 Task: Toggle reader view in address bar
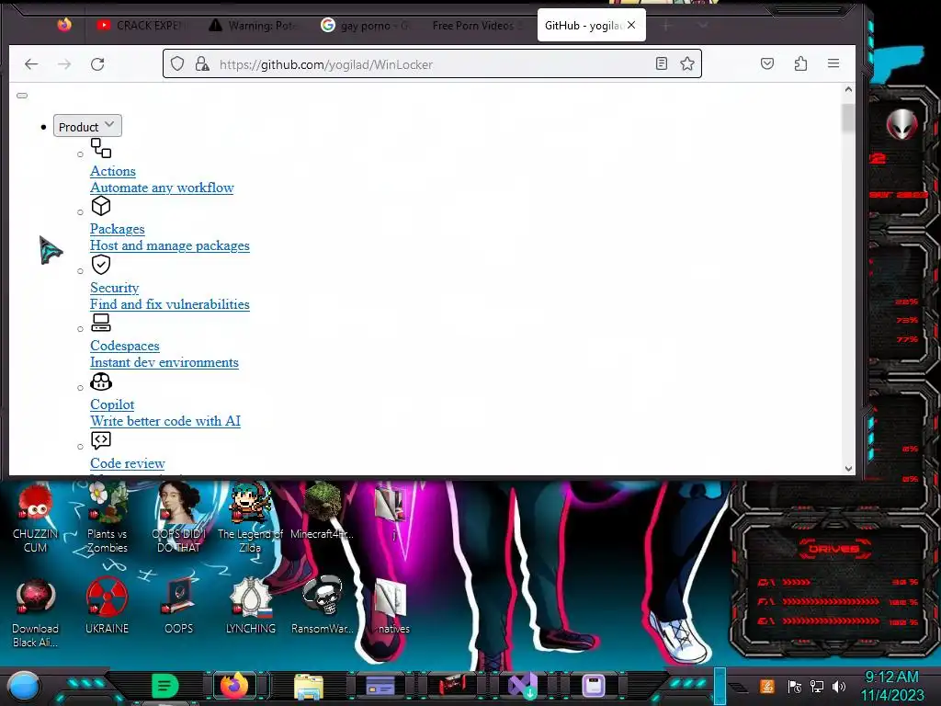662,63
